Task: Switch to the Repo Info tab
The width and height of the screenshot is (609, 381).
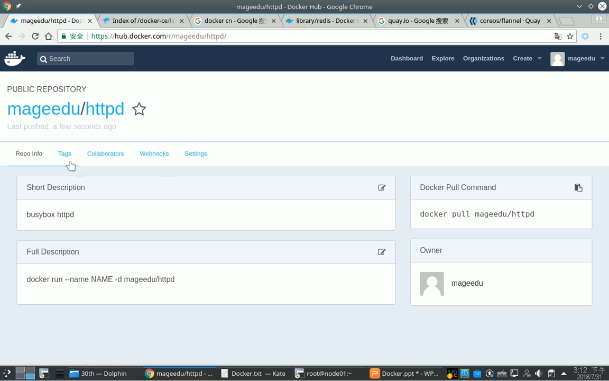Action: 29,153
